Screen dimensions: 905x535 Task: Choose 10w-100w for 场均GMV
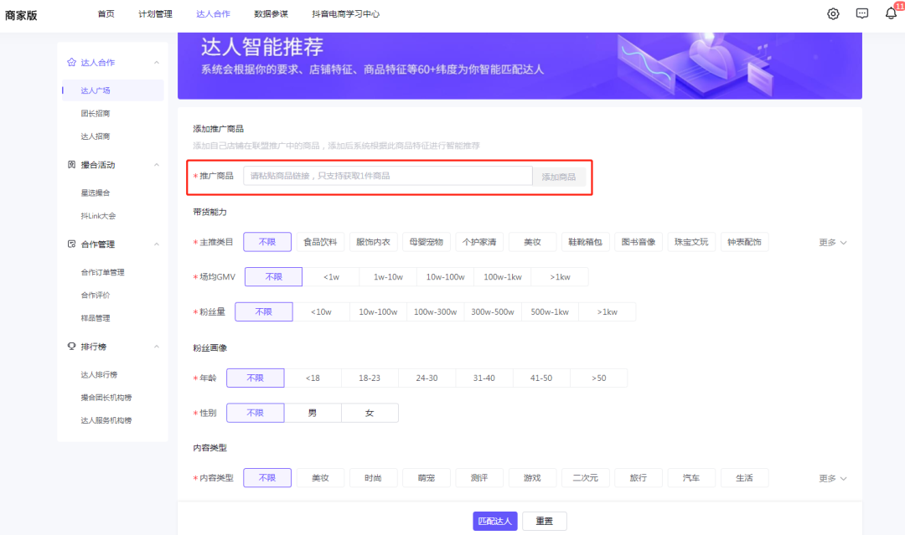click(x=446, y=277)
